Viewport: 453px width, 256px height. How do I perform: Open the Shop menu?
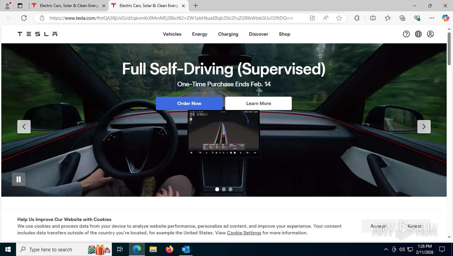[x=284, y=34]
